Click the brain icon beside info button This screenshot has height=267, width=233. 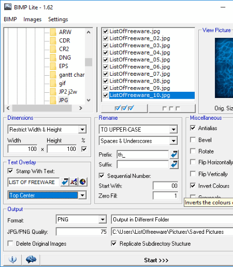(31, 260)
